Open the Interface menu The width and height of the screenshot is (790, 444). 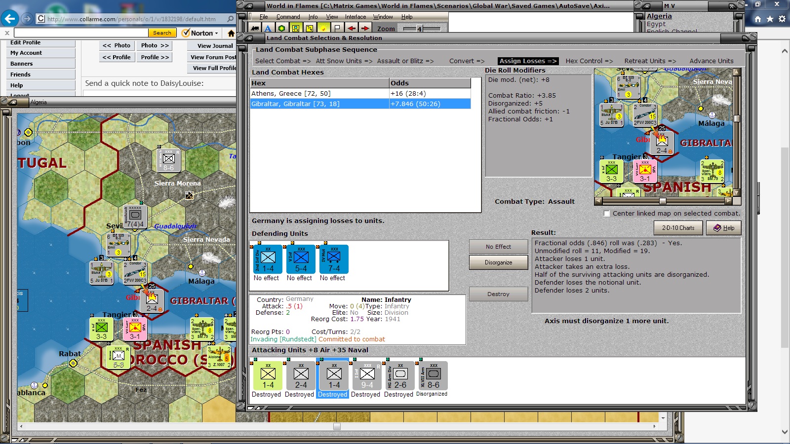pos(355,17)
